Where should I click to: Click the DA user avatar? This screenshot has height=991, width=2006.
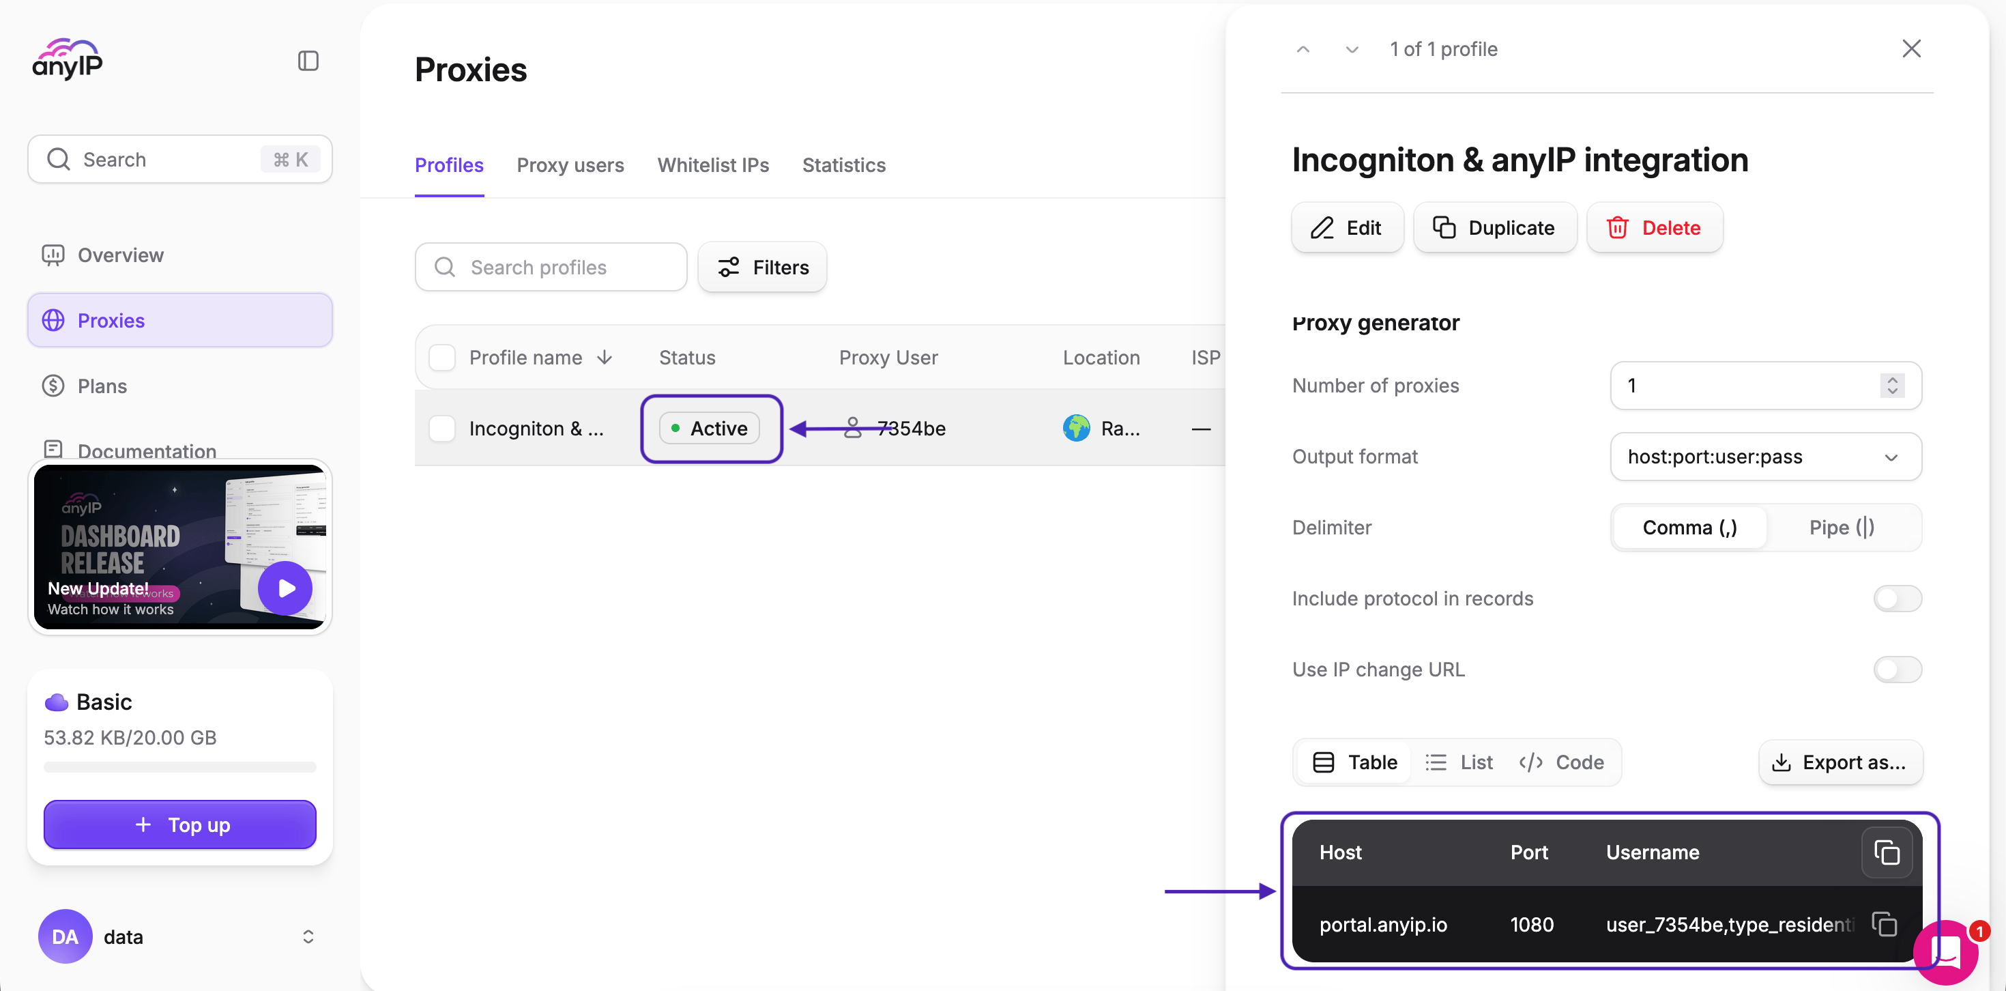click(65, 936)
